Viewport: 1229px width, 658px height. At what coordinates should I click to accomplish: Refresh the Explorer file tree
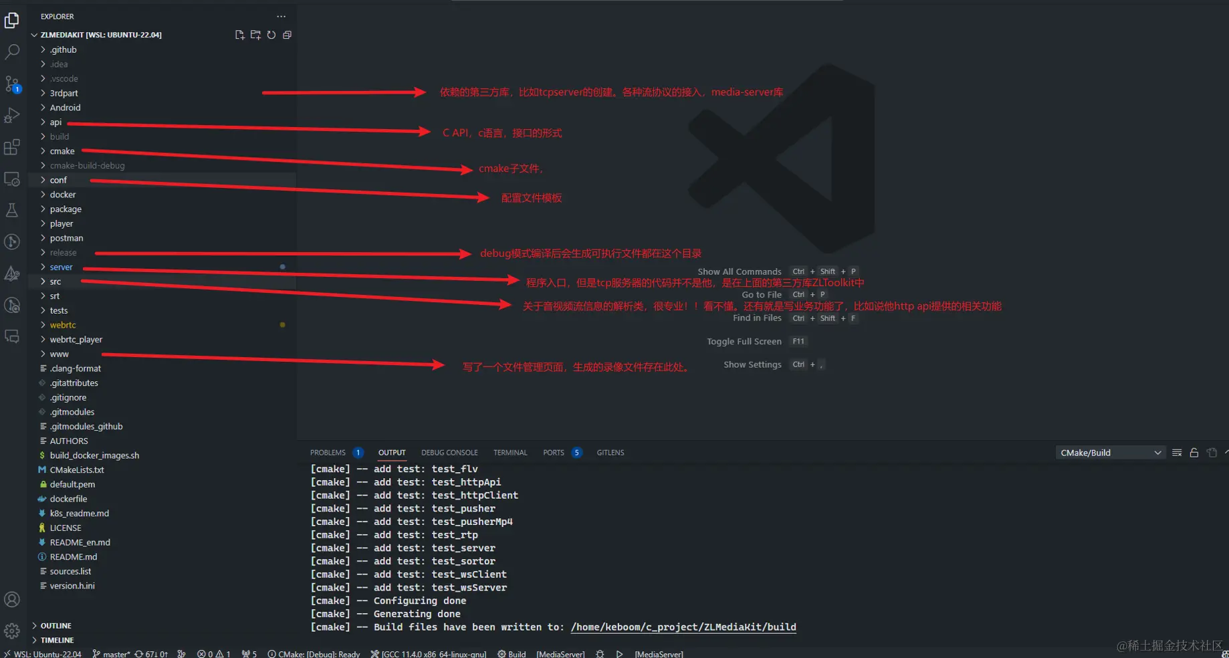coord(271,35)
